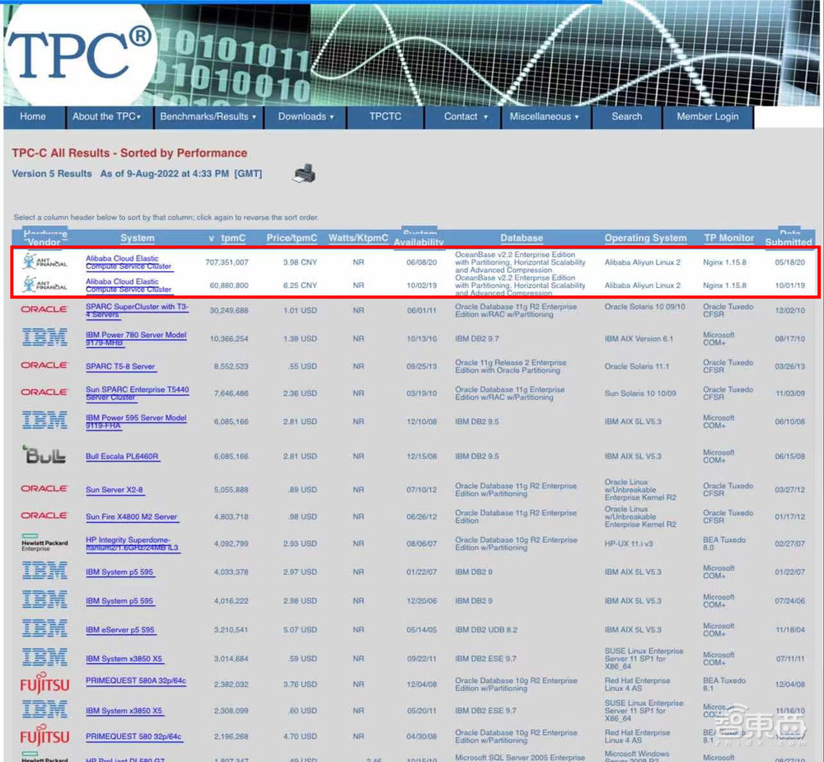824x762 pixels.
Task: Open the Sun Server X2-8 result link
Action: coord(115,491)
